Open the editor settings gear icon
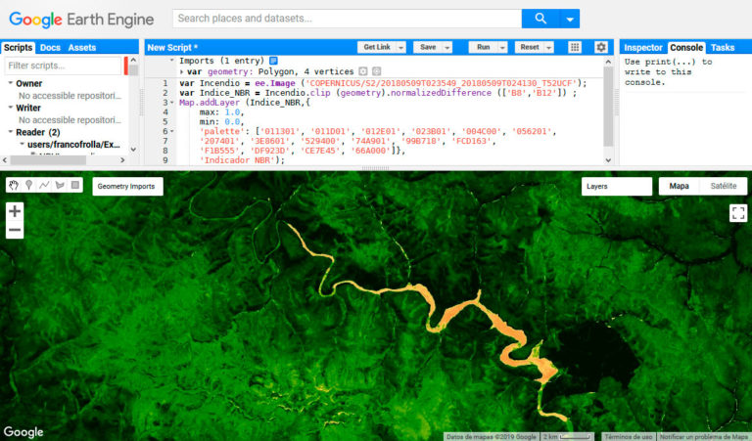The image size is (752, 441). point(601,47)
